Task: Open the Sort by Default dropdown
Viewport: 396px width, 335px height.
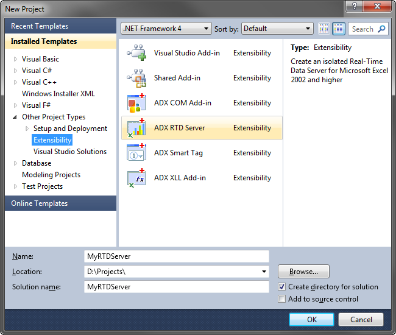Action: click(277, 29)
